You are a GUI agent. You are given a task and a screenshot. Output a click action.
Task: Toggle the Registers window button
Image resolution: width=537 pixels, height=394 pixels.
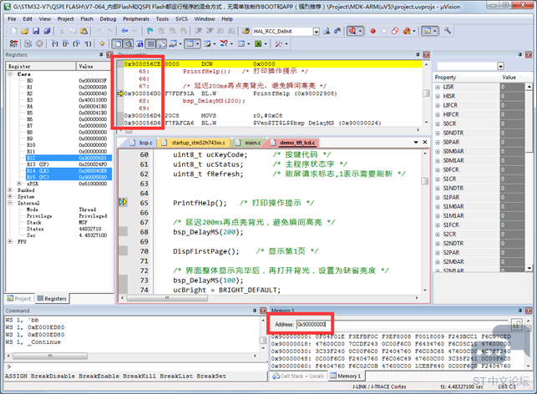click(x=150, y=43)
